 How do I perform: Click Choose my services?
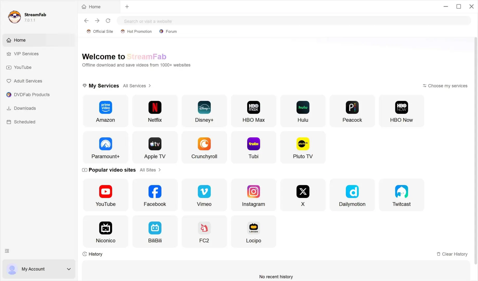(x=445, y=86)
